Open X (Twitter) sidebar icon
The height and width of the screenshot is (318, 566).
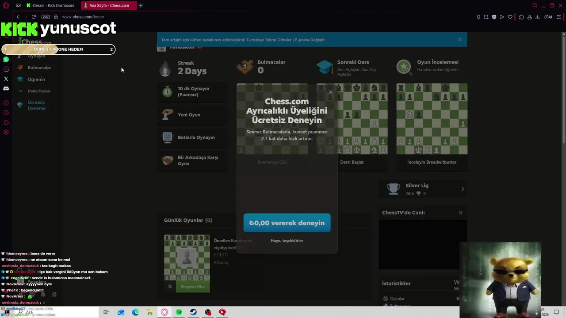pyautogui.click(x=6, y=79)
